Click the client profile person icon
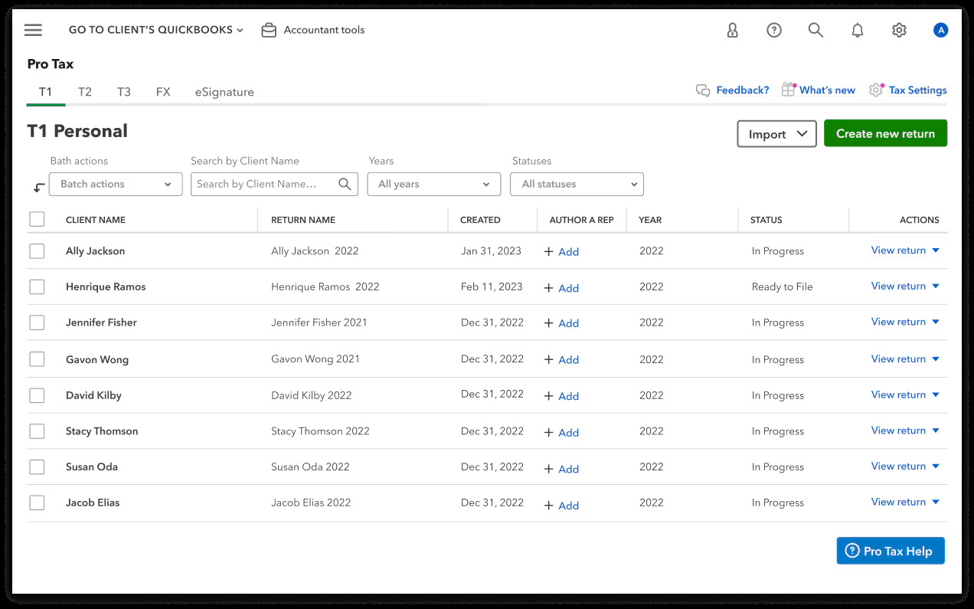This screenshot has height=609, width=974. coord(733,30)
